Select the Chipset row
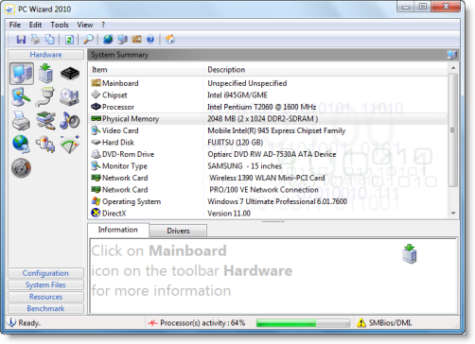This screenshot has width=475, height=344. tap(269, 95)
